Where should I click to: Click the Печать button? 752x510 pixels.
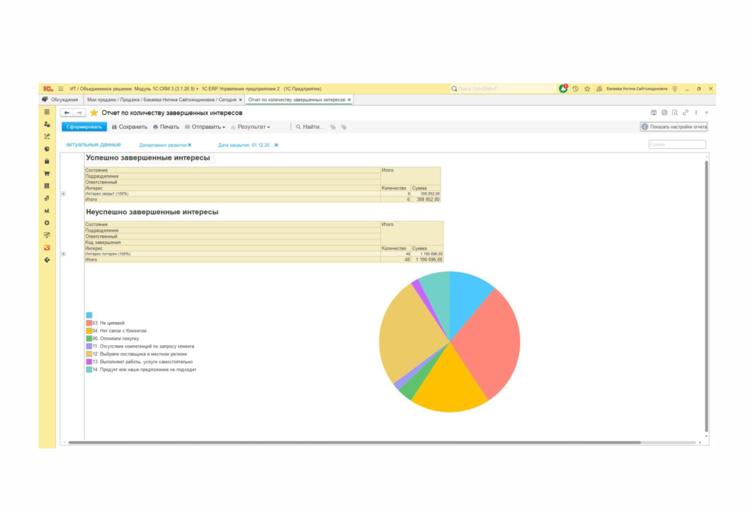tap(166, 127)
